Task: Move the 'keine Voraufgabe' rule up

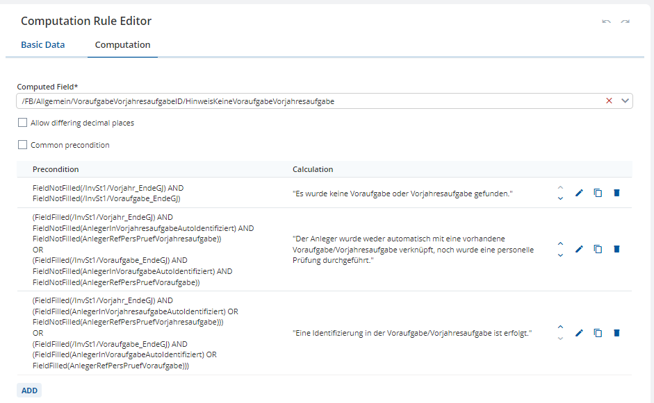Action: pos(560,187)
